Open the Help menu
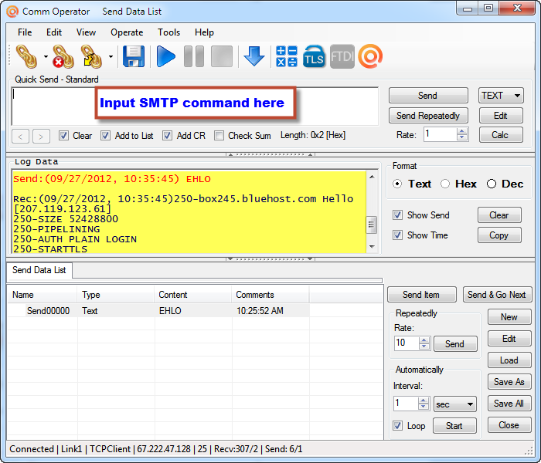 [x=204, y=32]
